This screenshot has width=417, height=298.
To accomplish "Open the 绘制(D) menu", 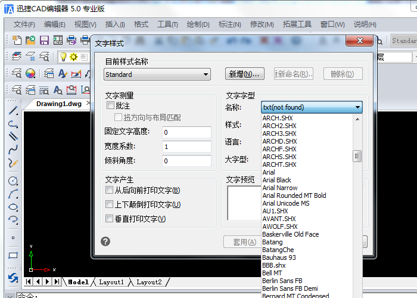I will (x=198, y=24).
